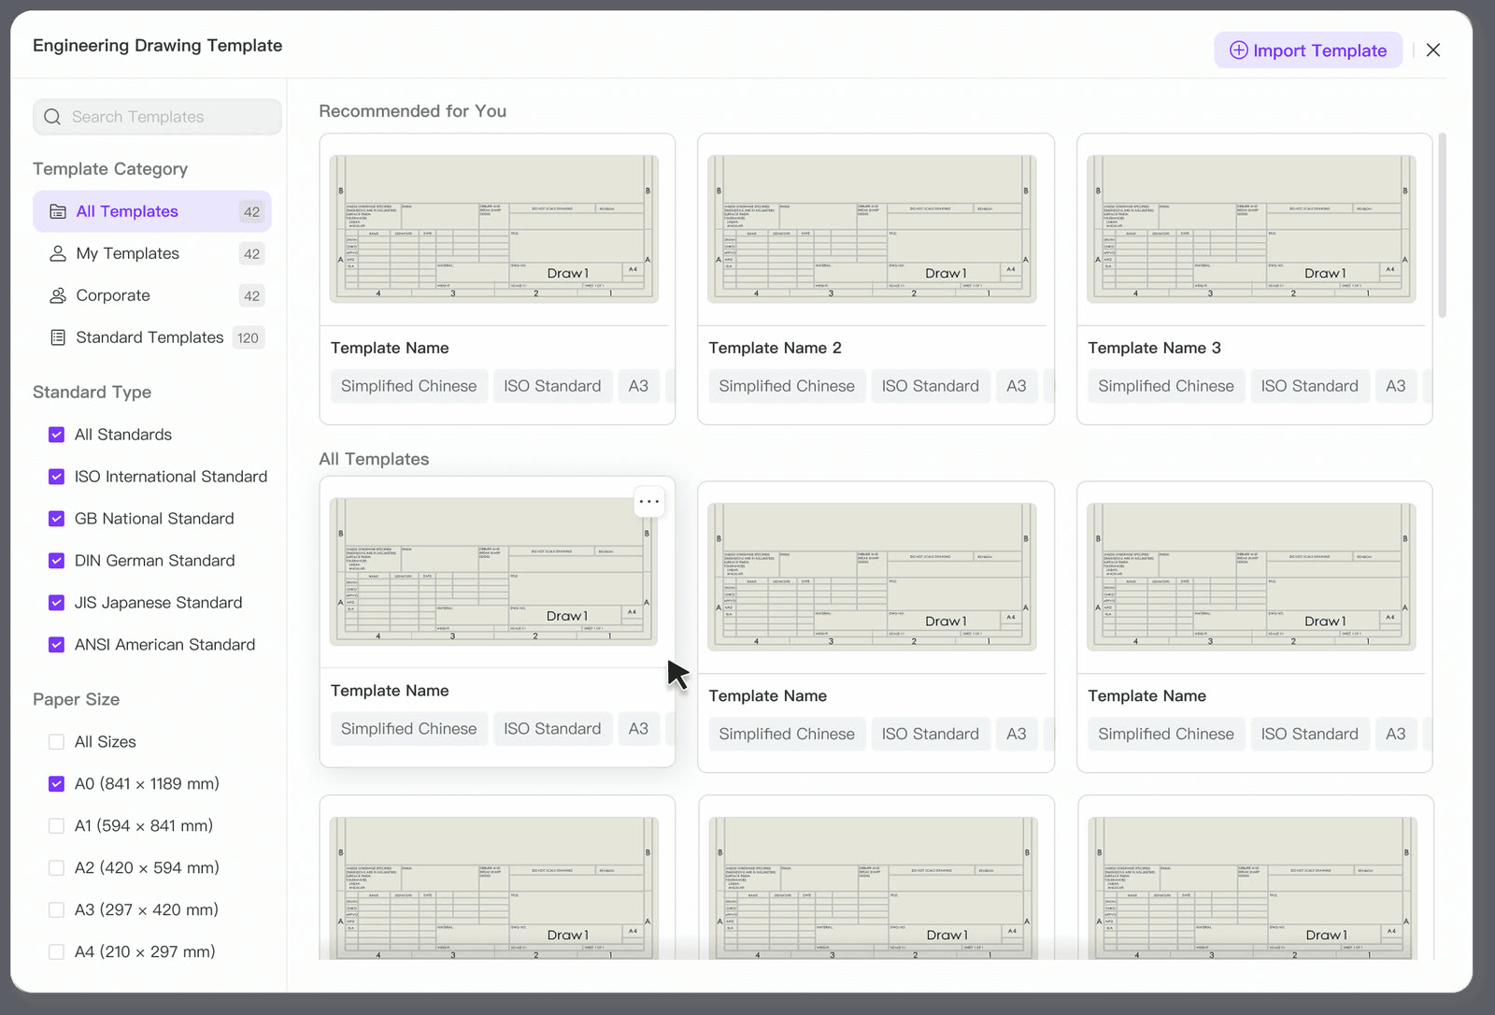1495x1015 pixels.
Task: Open Standard Templates category
Action: coord(152,337)
